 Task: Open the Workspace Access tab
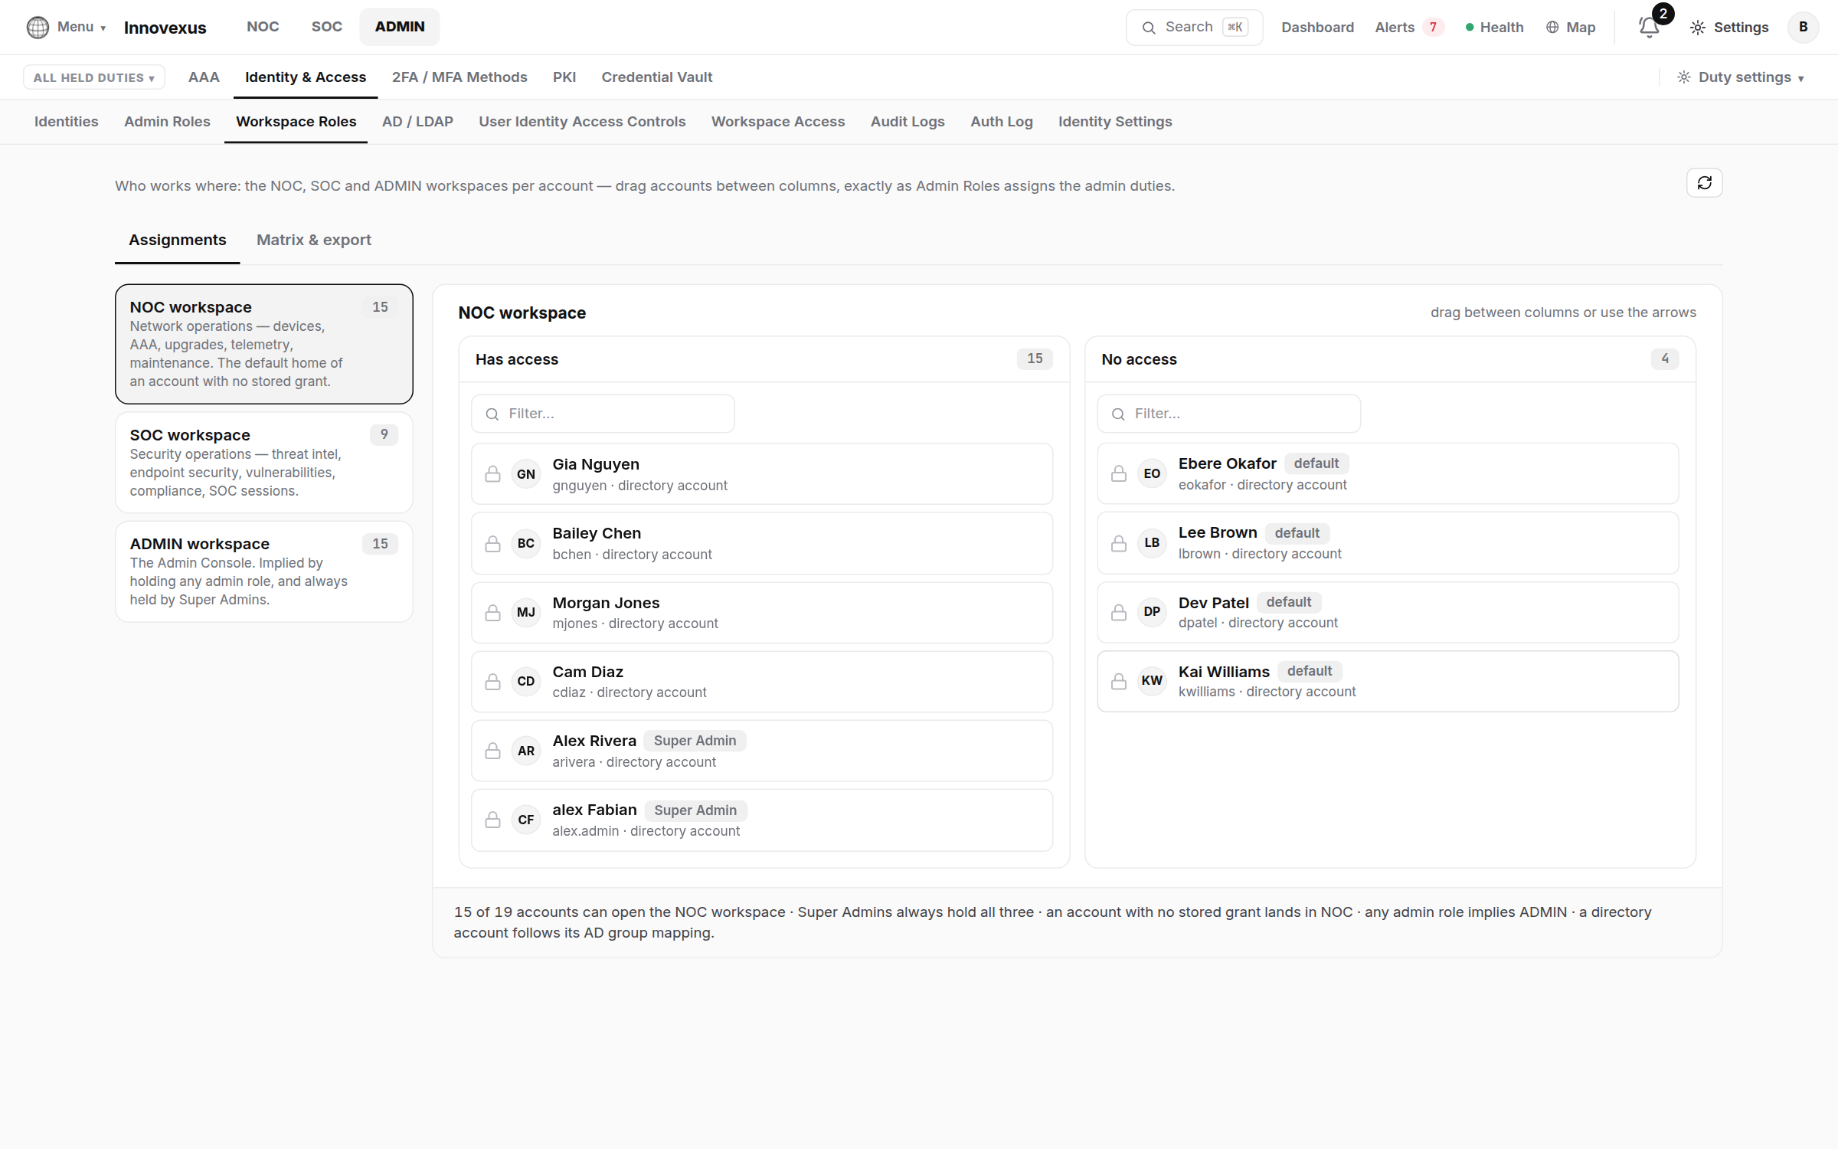(778, 122)
